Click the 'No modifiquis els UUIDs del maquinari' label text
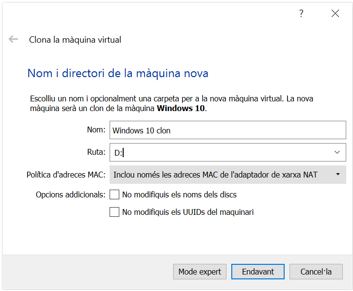The image size is (353, 291). (x=188, y=212)
